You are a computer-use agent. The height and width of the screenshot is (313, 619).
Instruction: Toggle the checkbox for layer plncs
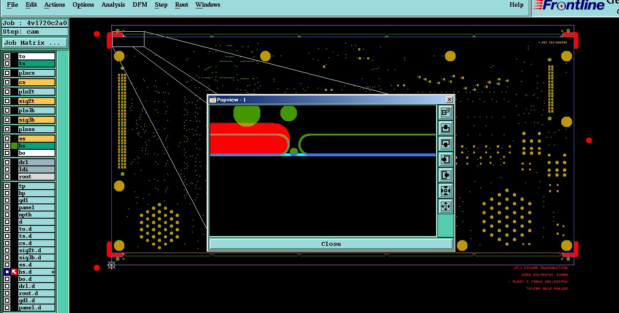7,73
